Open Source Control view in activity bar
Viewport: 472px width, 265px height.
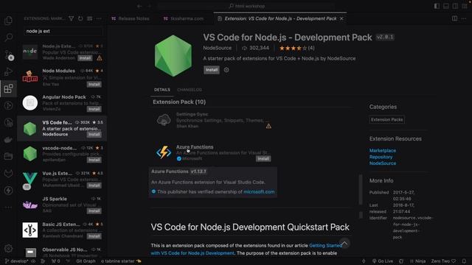8,54
